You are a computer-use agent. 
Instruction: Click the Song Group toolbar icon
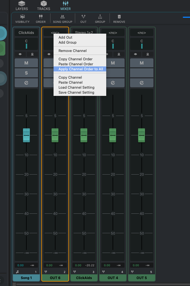point(62,19)
